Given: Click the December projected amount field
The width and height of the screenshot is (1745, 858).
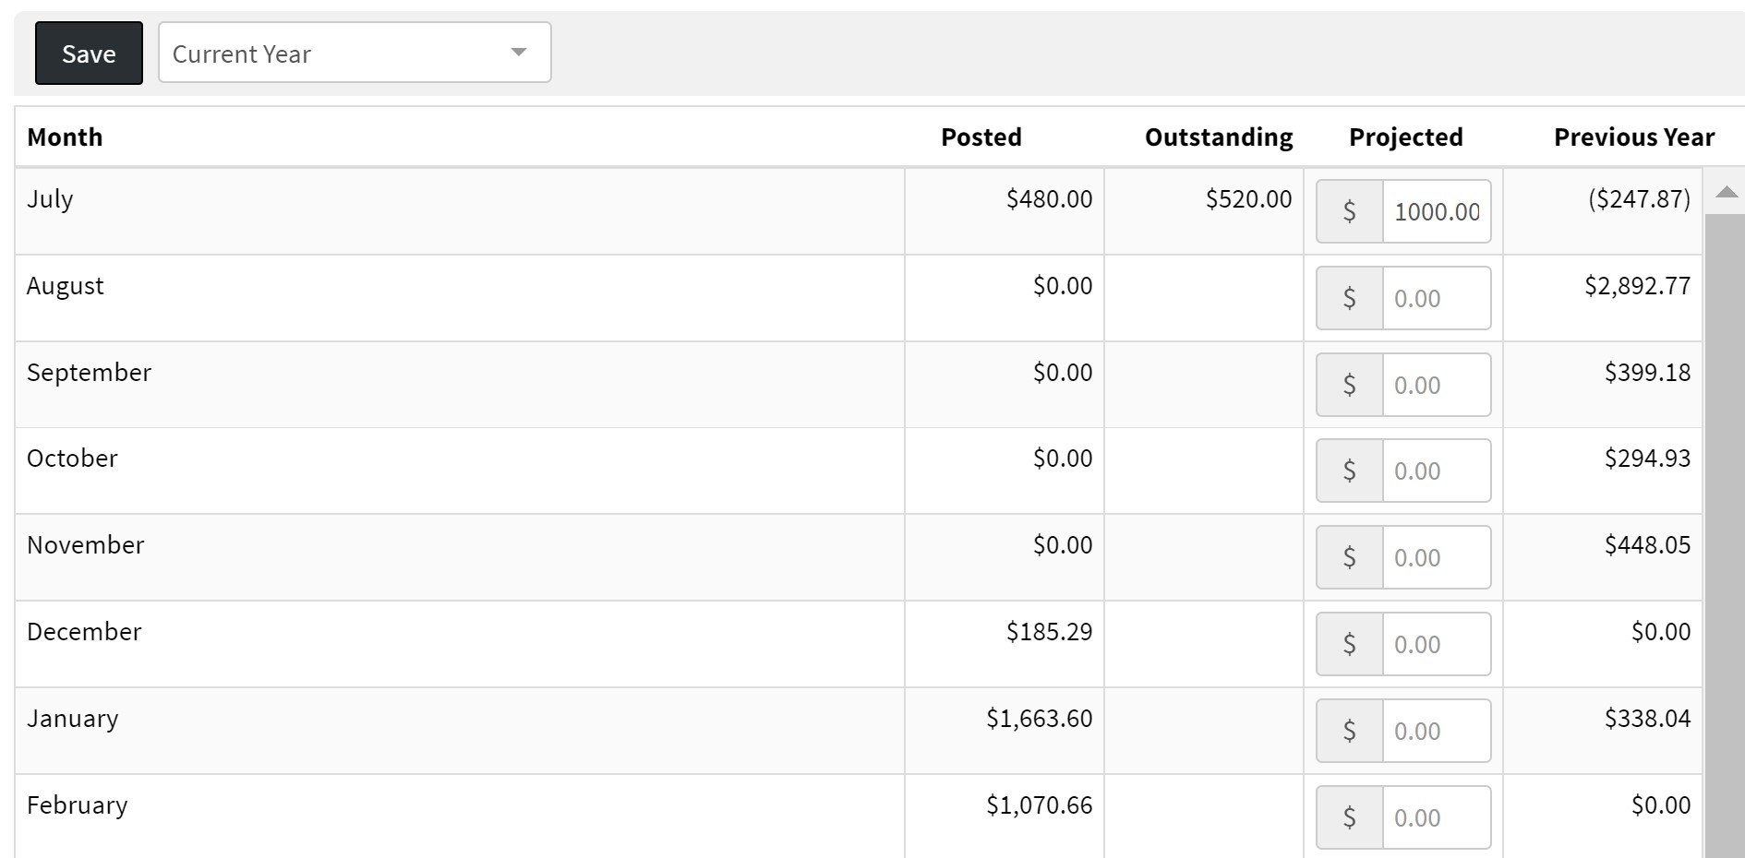Looking at the screenshot, I should pos(1437,644).
